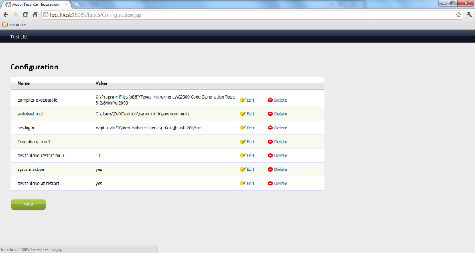Image resolution: width=475 pixels, height=253 pixels.
Task: Bookmark this page with the star icon
Action: click(x=458, y=15)
